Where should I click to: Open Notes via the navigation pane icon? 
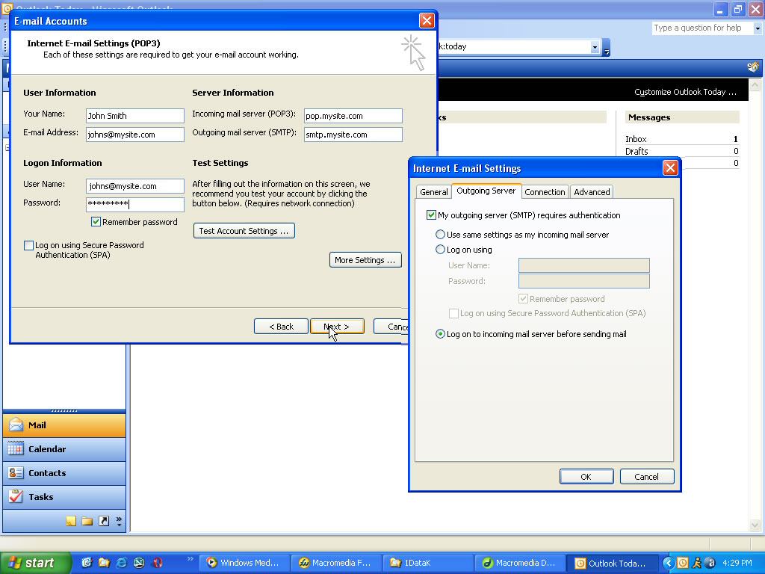(71, 521)
